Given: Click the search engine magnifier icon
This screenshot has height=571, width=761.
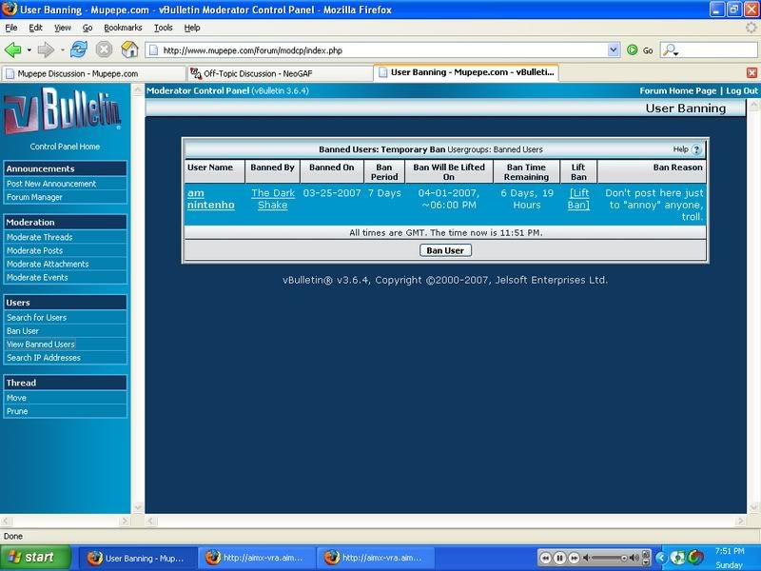Looking at the screenshot, I should (x=670, y=50).
